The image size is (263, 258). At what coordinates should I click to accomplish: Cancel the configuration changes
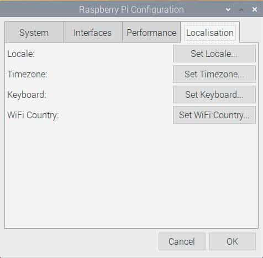point(182,241)
